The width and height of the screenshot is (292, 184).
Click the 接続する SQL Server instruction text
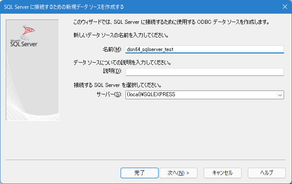tap(117, 85)
